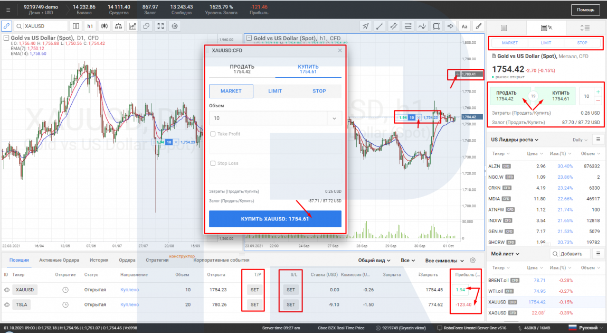
Task: Open the Daily period dropdown
Action: pos(580,140)
